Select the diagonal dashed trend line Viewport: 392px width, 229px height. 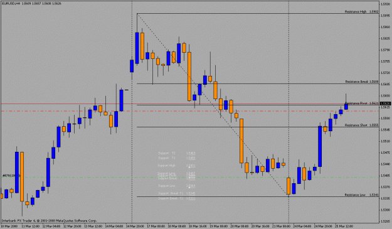[x=213, y=105]
